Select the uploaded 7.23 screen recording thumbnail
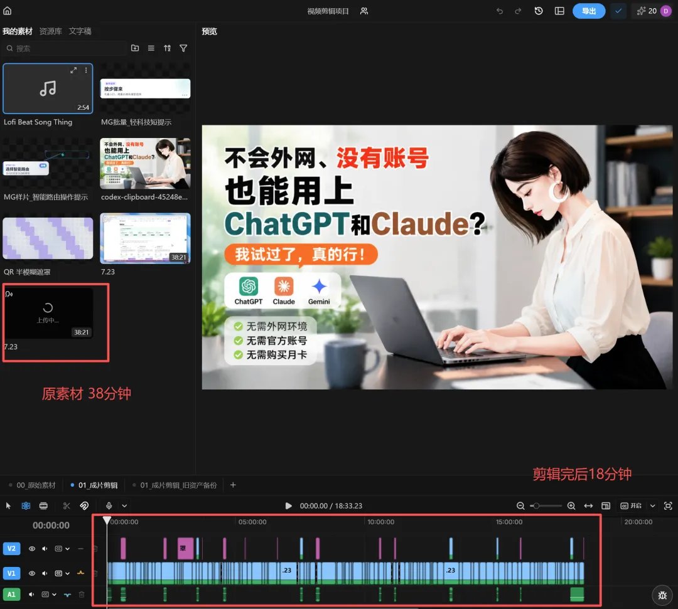This screenshot has width=678, height=609. tap(145, 238)
